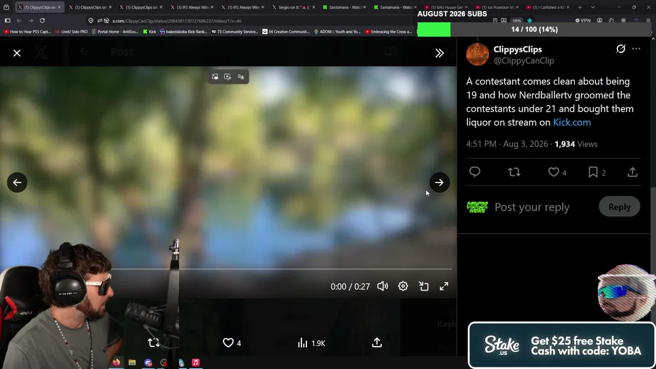Close the media viewer with the X icon

click(x=17, y=53)
